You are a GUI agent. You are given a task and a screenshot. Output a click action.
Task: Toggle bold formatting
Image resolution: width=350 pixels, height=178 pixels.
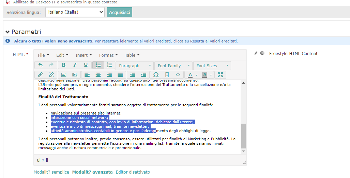[64, 65]
